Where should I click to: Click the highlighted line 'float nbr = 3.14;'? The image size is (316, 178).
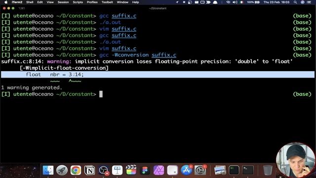coord(158,75)
